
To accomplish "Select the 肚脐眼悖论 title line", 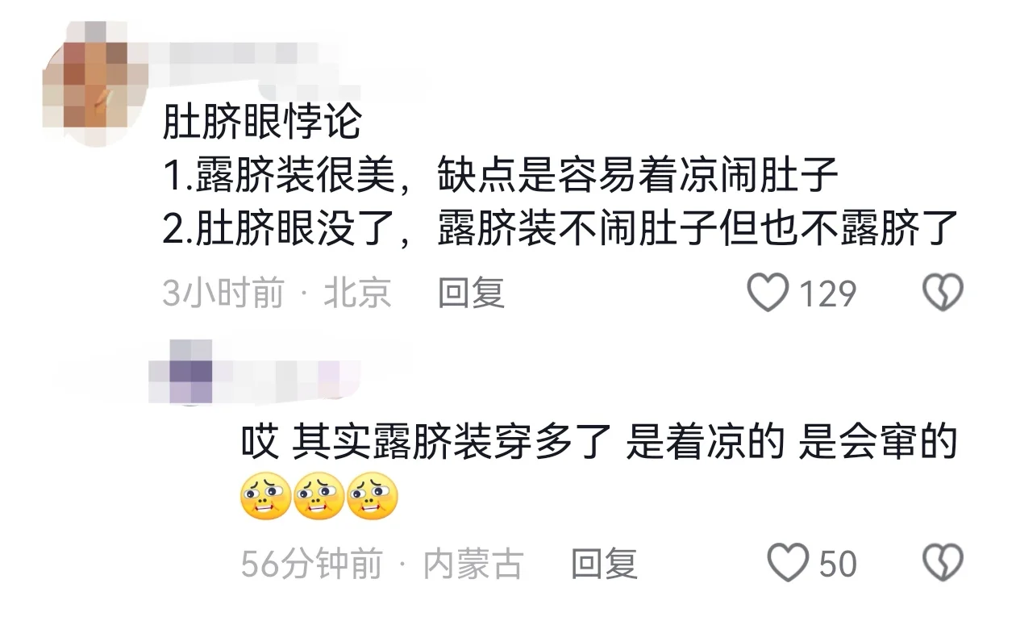I will coord(262,123).
